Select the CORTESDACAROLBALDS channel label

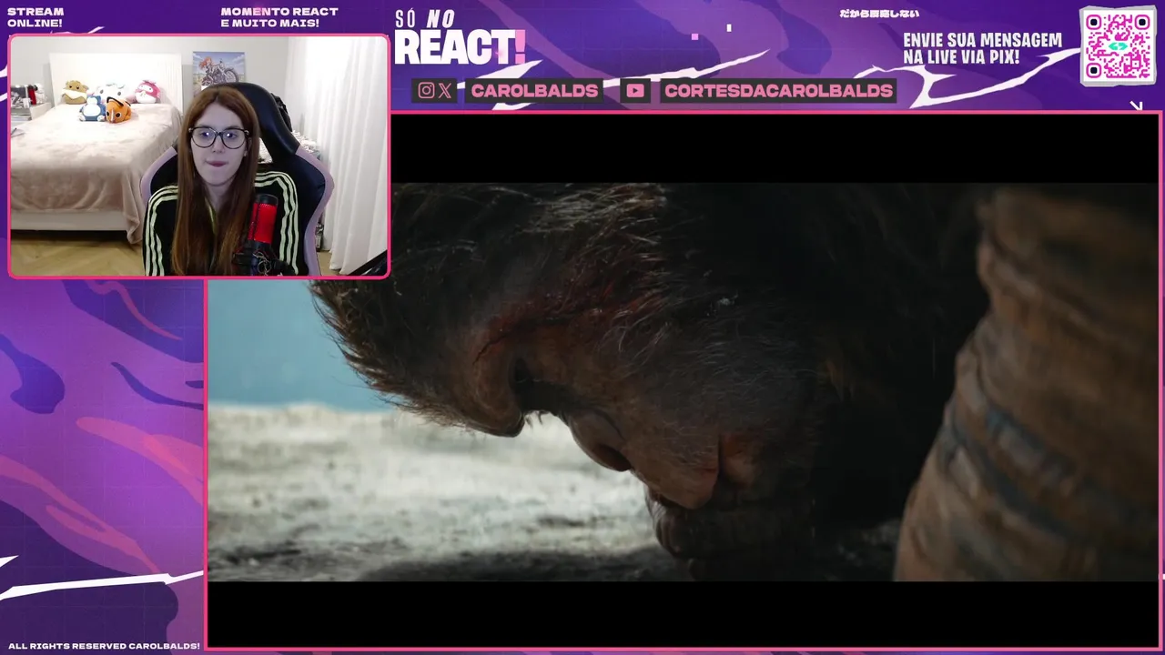pos(778,90)
